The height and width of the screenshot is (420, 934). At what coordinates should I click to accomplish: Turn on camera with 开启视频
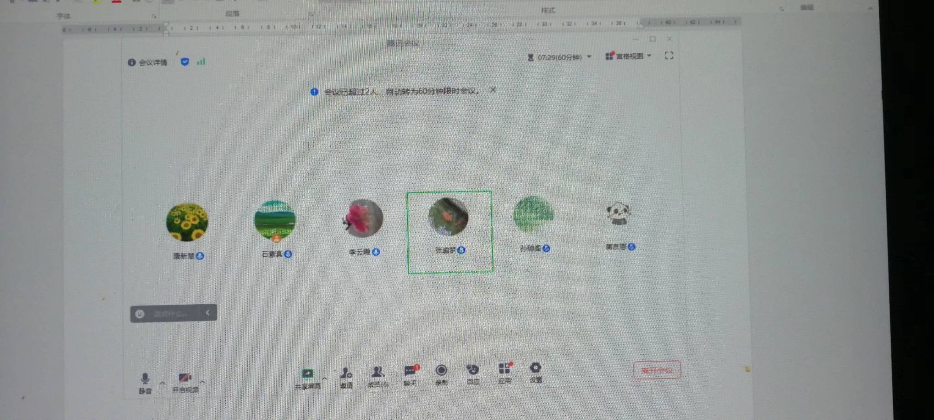185,379
